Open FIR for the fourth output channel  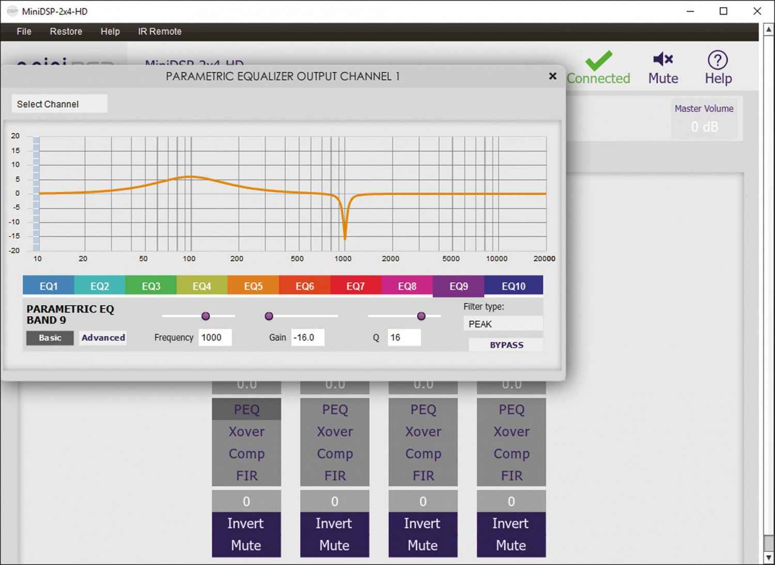[512, 476]
